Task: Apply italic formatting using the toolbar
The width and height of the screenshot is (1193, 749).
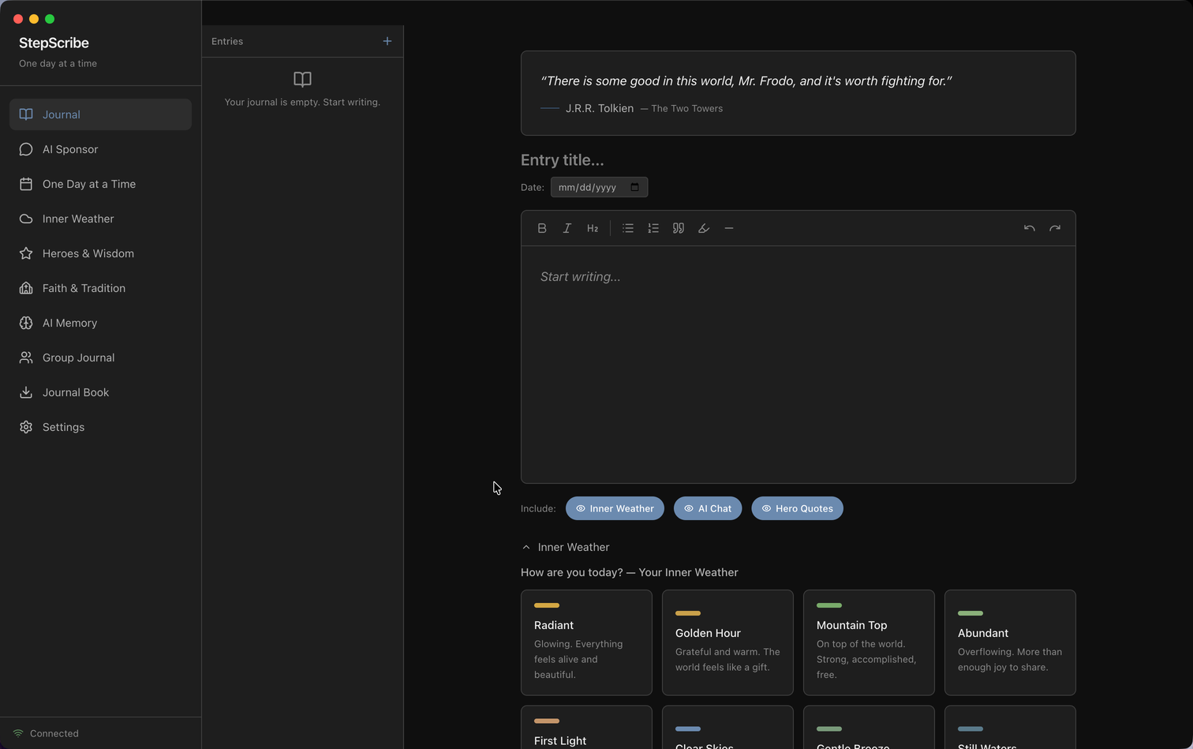Action: [x=567, y=228]
